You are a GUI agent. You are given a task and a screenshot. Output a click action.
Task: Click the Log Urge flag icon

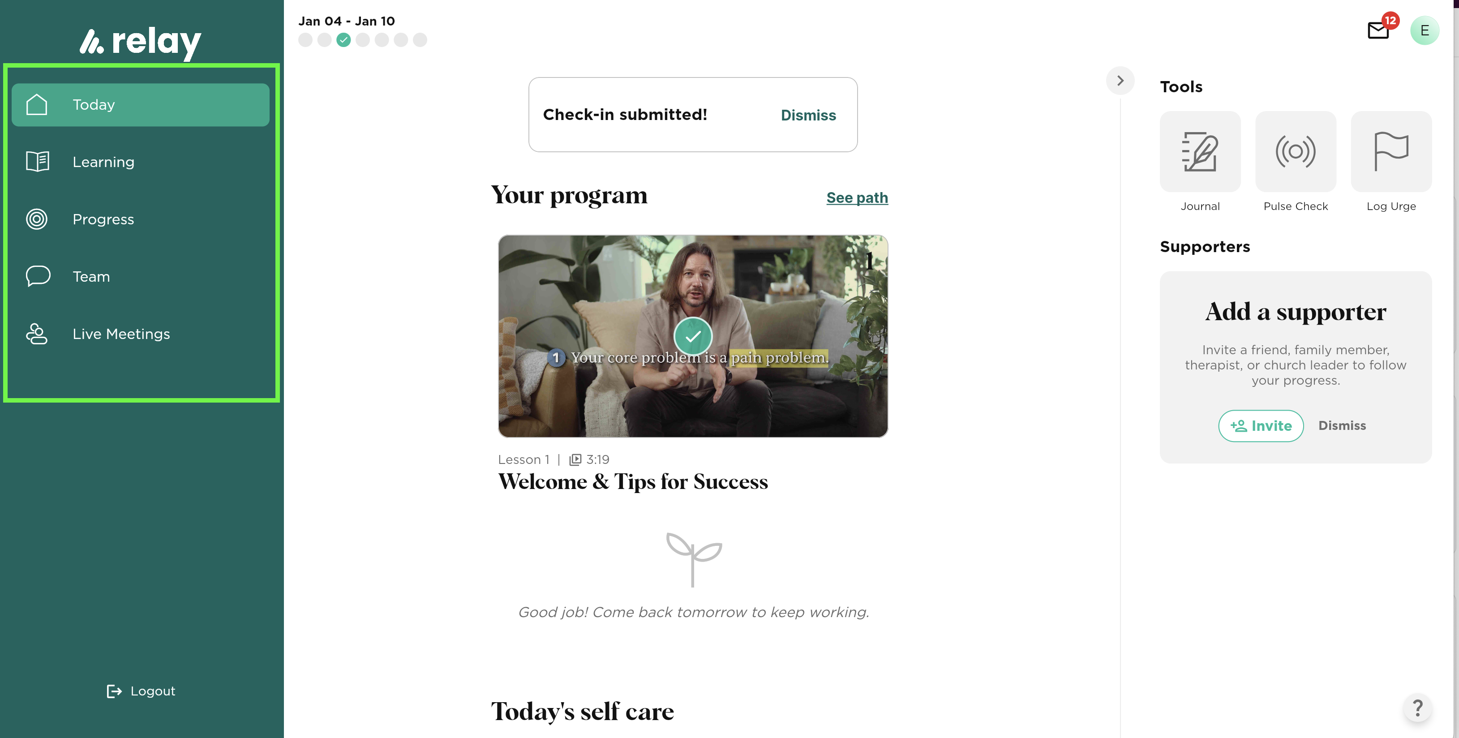1390,152
